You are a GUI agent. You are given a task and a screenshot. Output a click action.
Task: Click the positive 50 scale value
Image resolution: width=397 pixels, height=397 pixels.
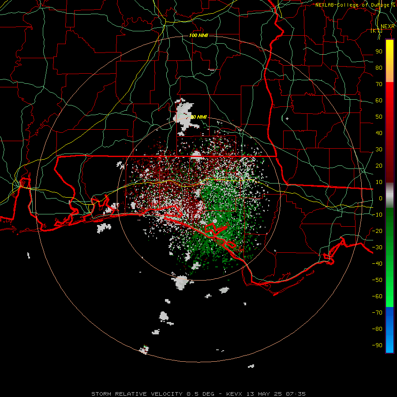tap(379, 117)
